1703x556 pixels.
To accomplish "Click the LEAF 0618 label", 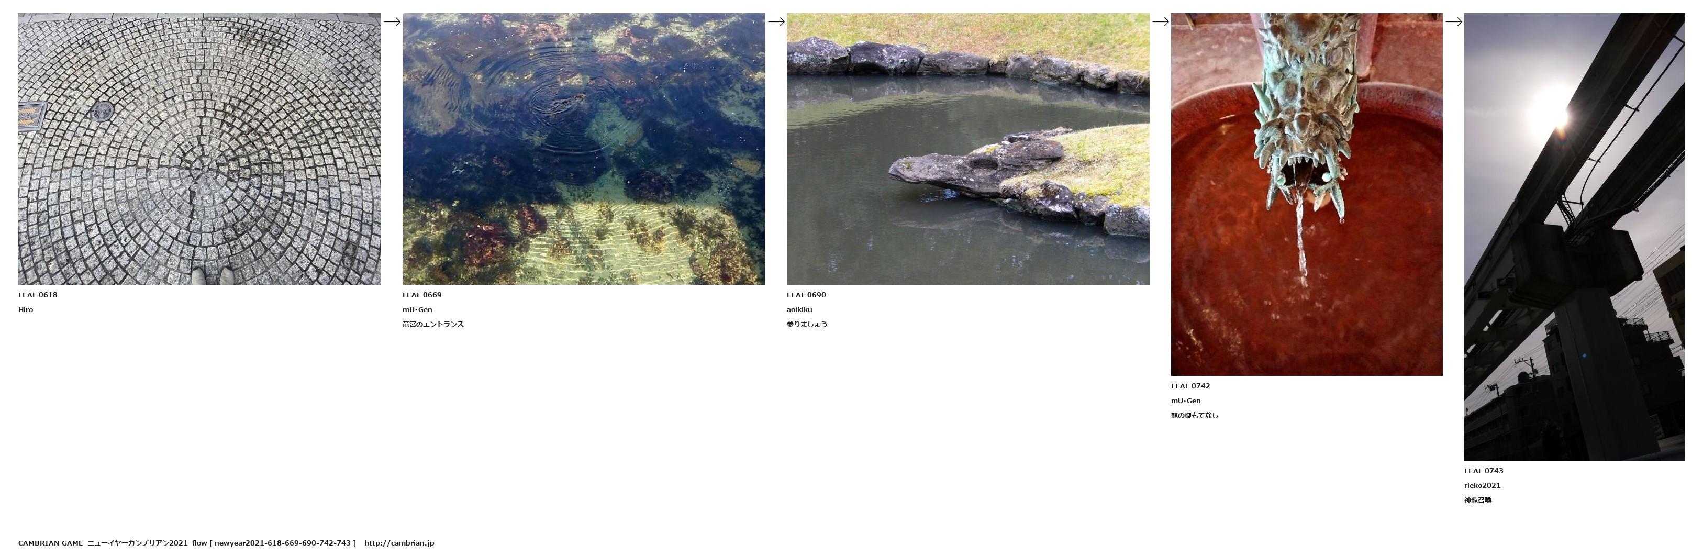I will click(x=38, y=295).
